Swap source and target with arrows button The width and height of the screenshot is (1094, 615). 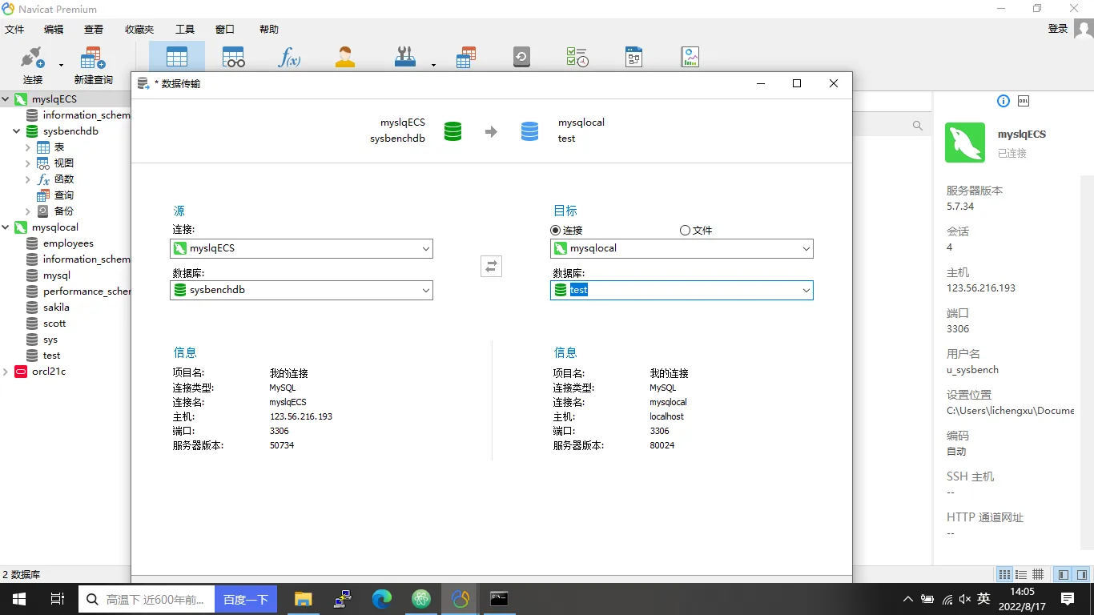coord(491,266)
